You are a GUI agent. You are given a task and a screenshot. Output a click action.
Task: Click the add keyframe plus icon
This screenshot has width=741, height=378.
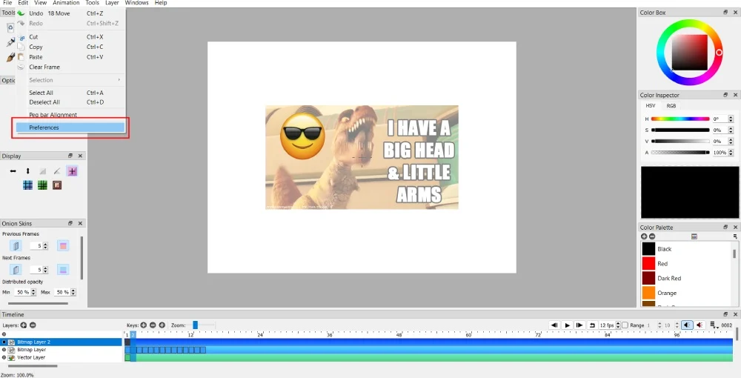tap(144, 325)
